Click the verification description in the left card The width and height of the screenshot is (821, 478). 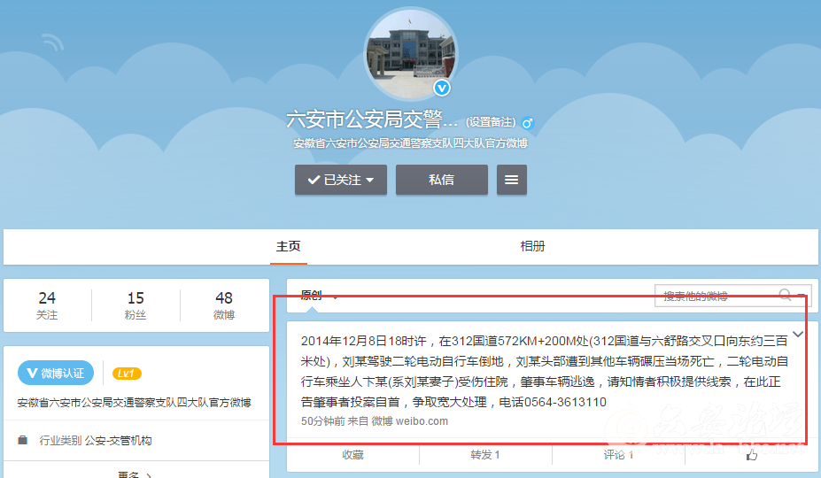[134, 403]
